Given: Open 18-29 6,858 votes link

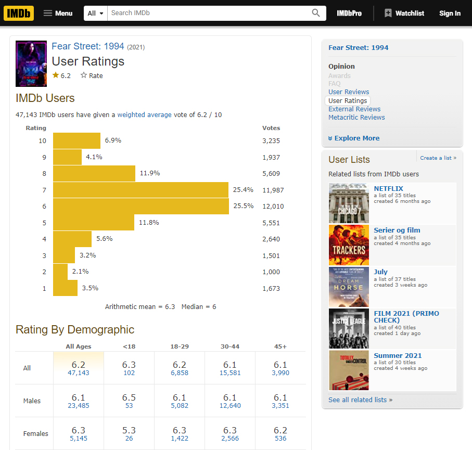Looking at the screenshot, I should click(180, 373).
